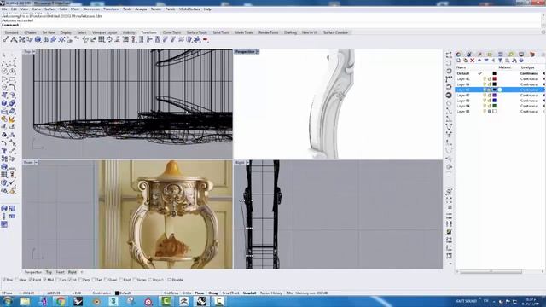The height and width of the screenshot is (307, 546).
Task: Open the Top viewport title dropdown arrow
Action: (x=34, y=52)
